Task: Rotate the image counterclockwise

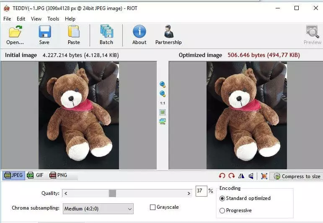Action: point(222,176)
